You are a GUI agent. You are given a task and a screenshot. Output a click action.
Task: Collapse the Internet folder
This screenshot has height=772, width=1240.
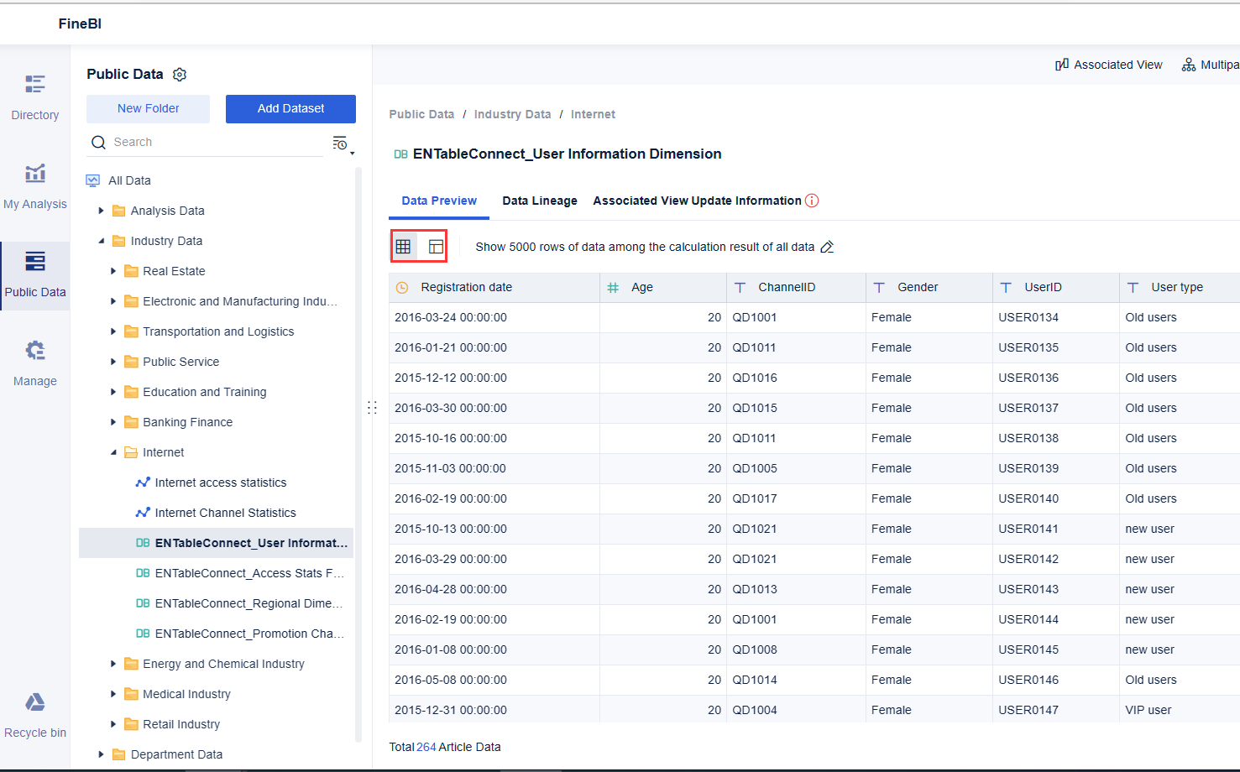pos(113,452)
